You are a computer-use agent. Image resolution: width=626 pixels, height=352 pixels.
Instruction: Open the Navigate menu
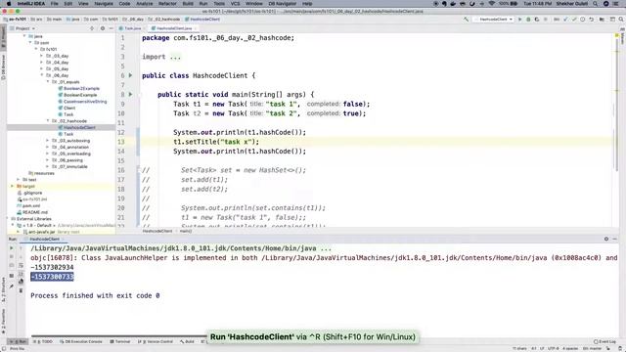(104, 4)
